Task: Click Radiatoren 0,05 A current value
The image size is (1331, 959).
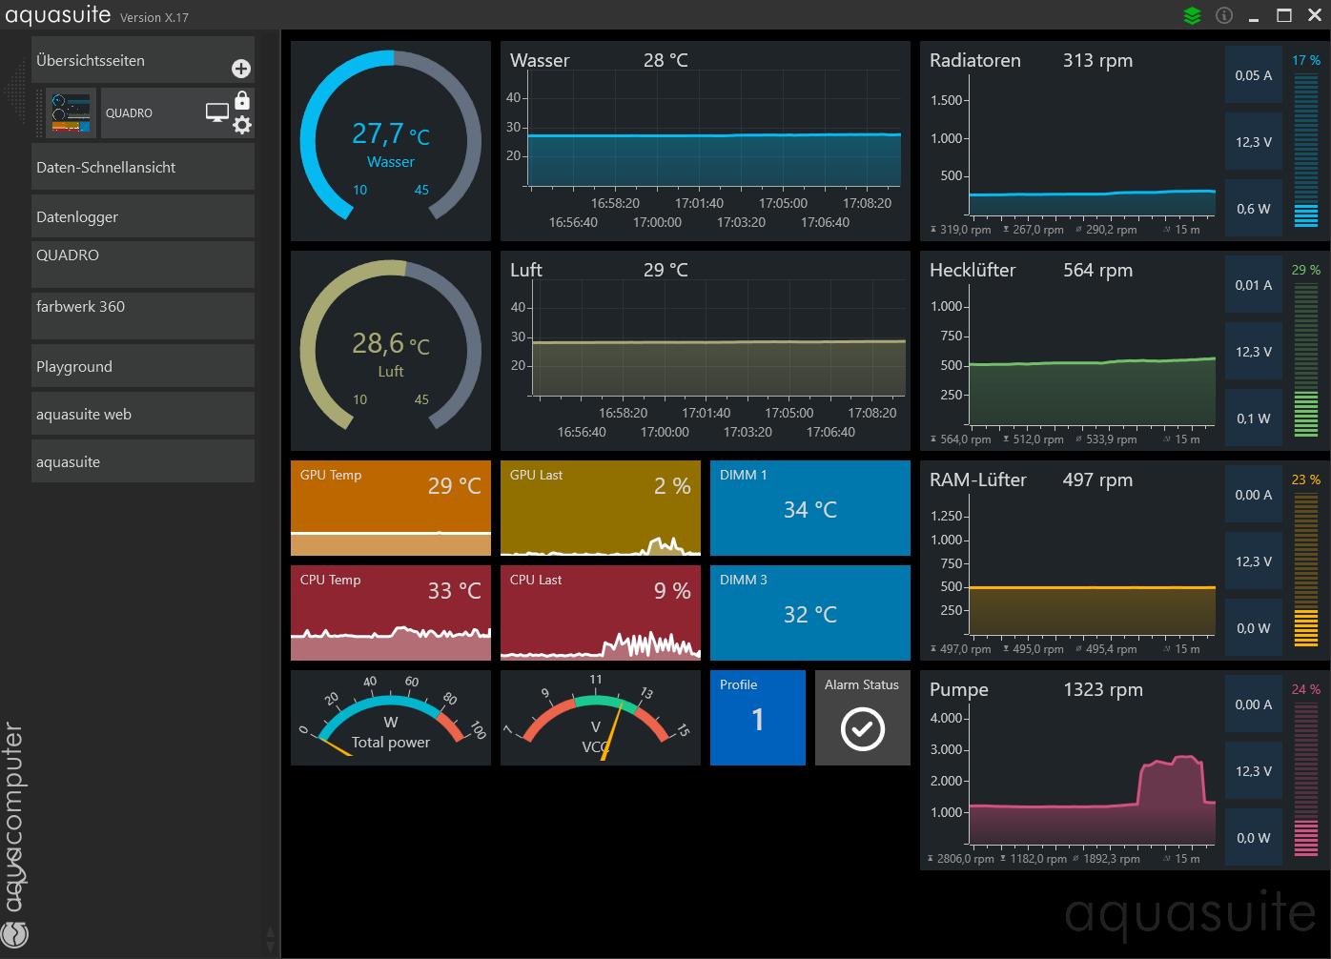Action: [x=1254, y=75]
